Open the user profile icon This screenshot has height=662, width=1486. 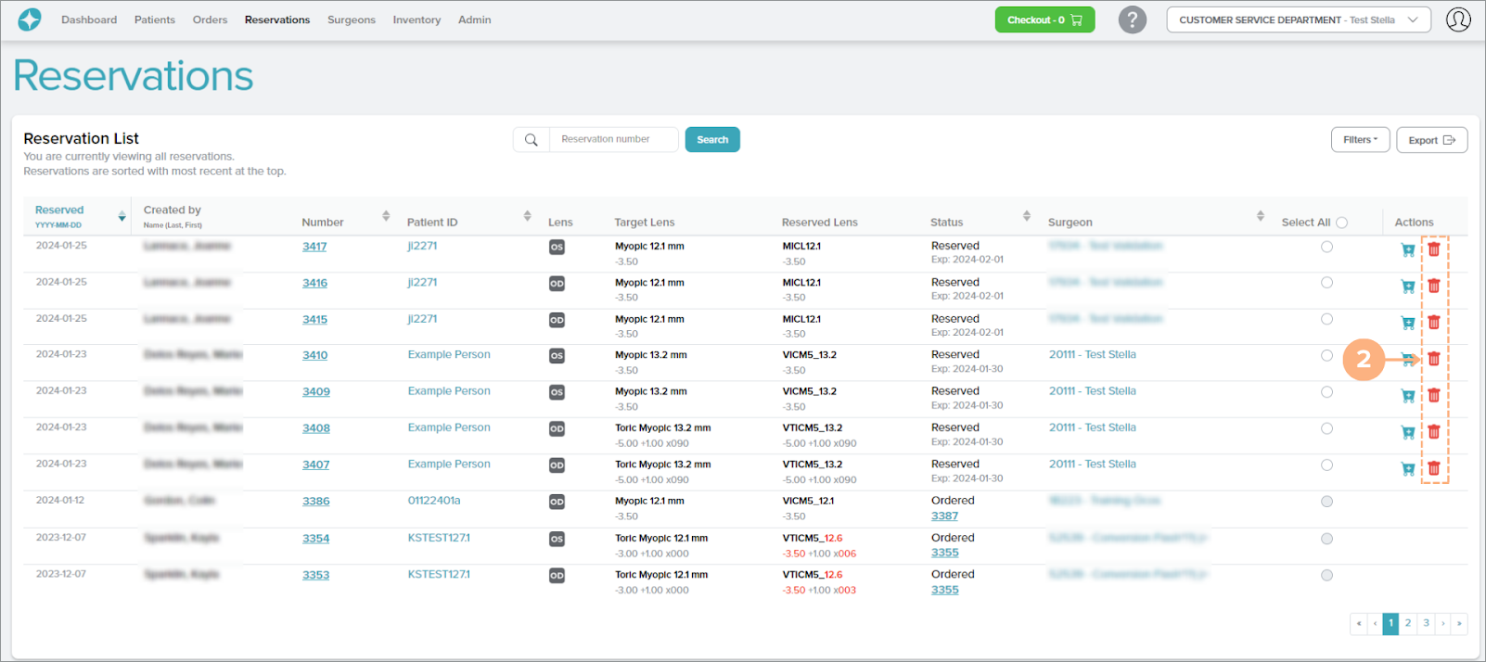[1458, 19]
